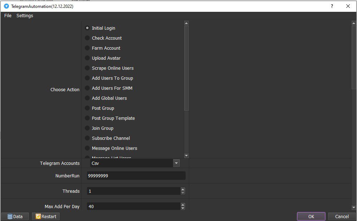Choose the Farm Account action
This screenshot has height=221, width=357.
point(103,48)
